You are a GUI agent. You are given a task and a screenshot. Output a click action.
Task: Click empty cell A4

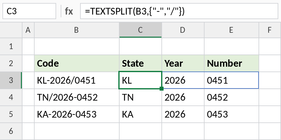tap(28, 97)
